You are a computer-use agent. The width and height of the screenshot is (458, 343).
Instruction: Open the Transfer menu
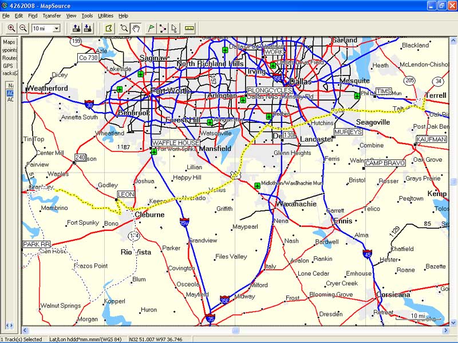click(52, 16)
